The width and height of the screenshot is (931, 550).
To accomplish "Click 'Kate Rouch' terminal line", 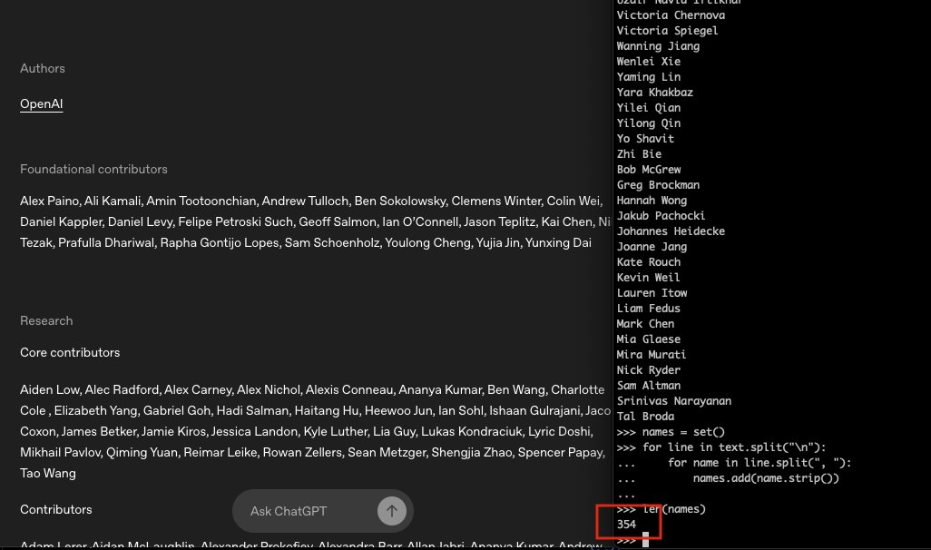I will click(649, 262).
